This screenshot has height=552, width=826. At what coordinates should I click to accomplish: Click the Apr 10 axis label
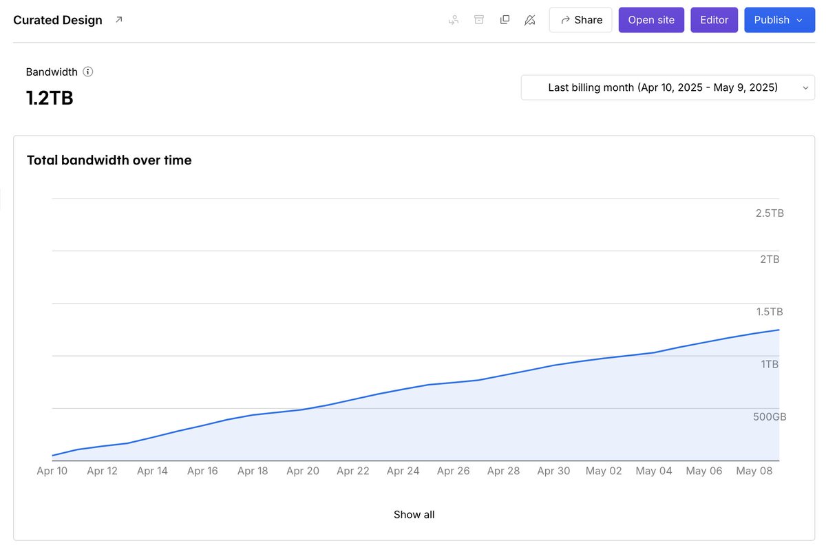click(52, 471)
